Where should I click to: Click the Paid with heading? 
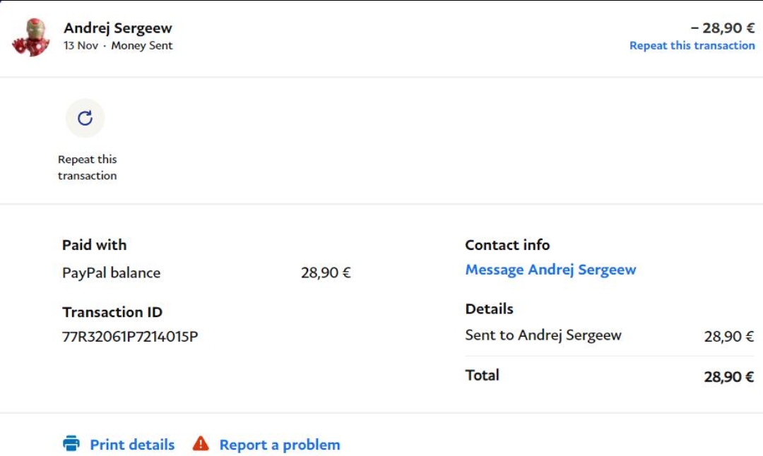pos(94,245)
